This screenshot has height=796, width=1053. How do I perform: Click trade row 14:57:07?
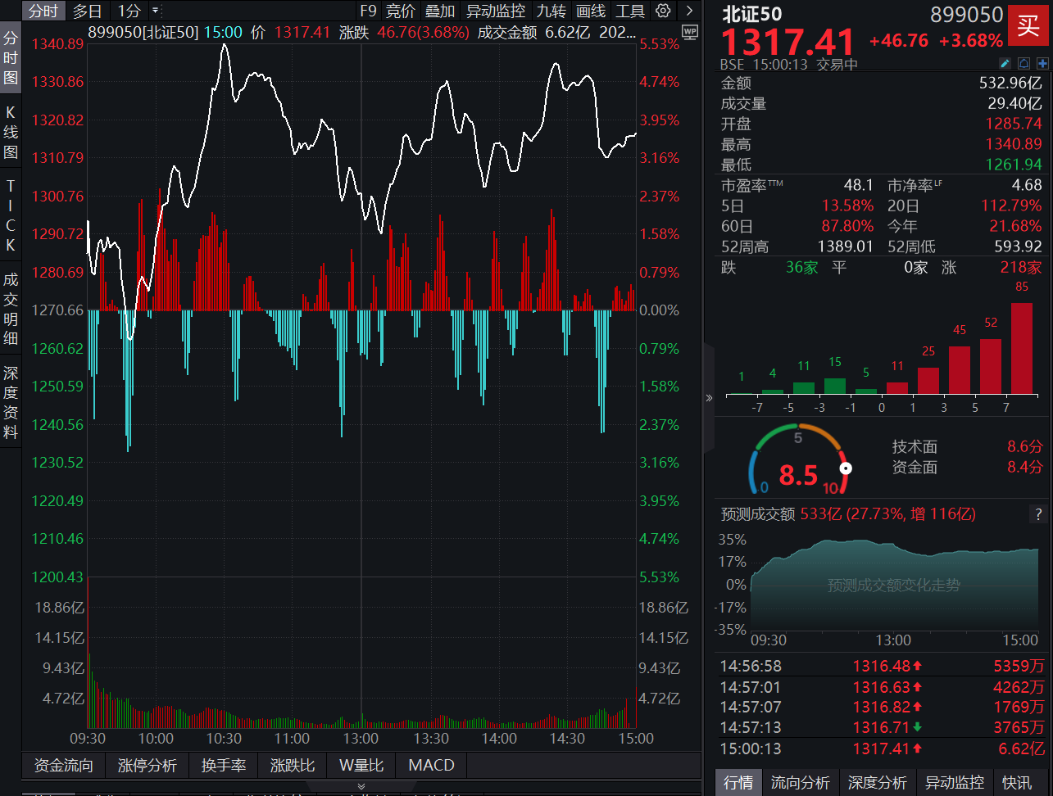point(882,707)
